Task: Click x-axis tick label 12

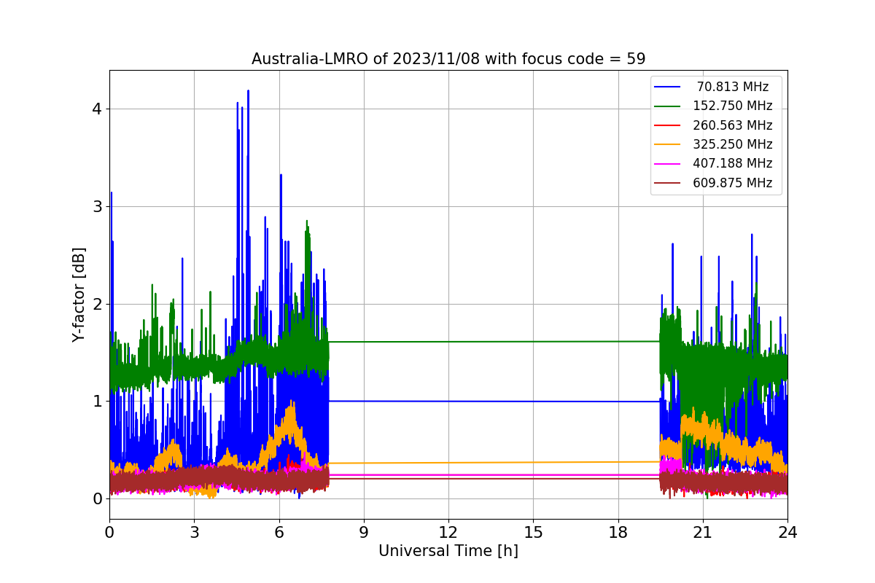Action: pyautogui.click(x=448, y=533)
